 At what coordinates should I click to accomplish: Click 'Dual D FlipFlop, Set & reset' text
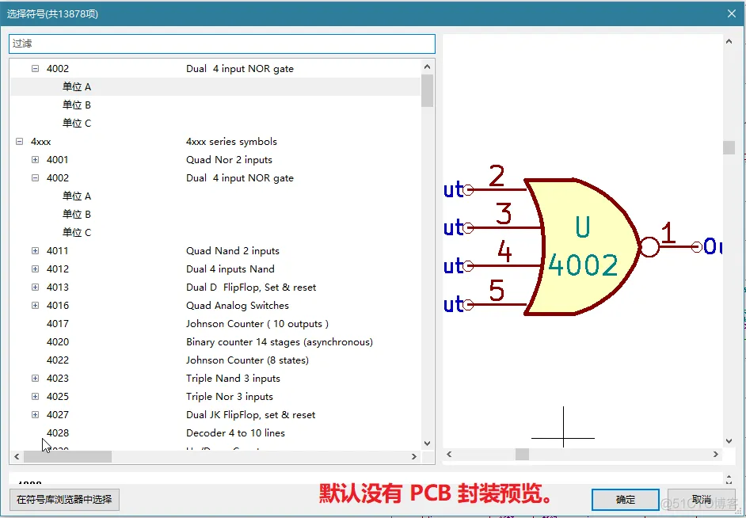(251, 288)
